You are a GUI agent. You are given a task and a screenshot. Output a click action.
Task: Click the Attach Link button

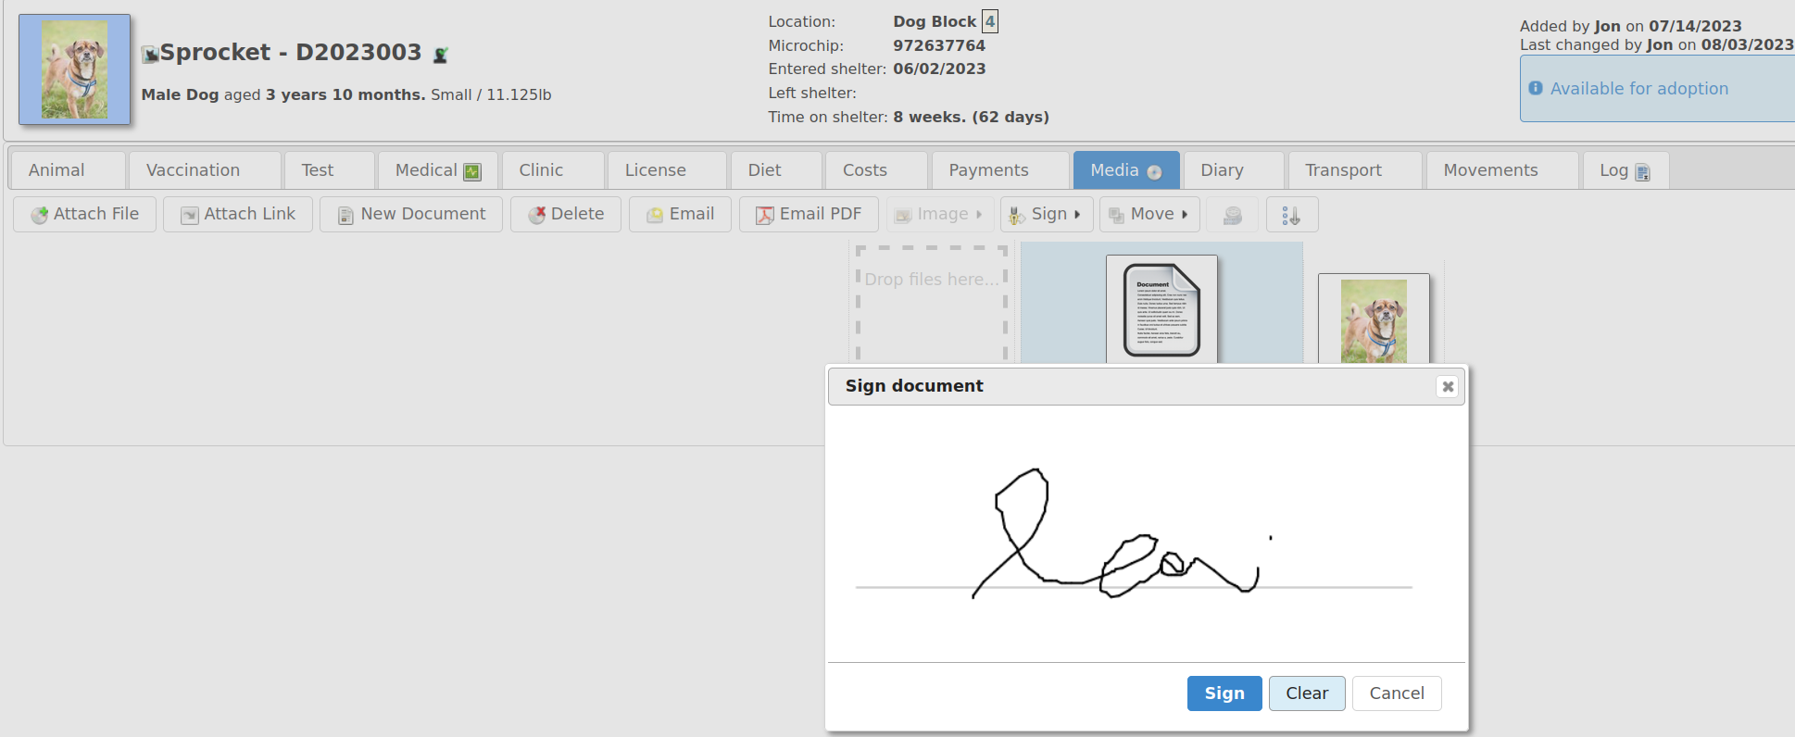pyautogui.click(x=238, y=214)
